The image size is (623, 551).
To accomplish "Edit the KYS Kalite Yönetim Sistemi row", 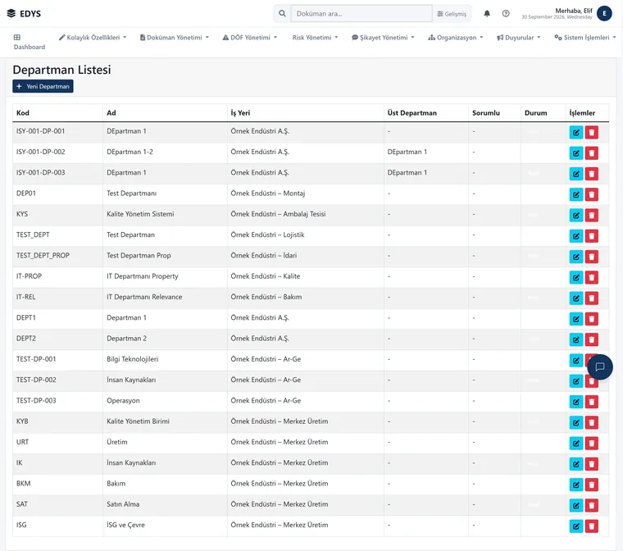I will [575, 215].
